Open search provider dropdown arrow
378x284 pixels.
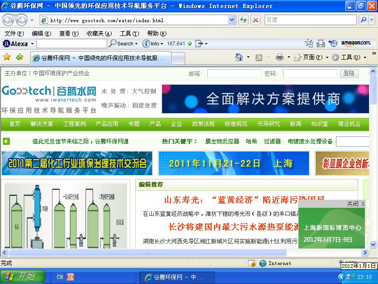372,20
